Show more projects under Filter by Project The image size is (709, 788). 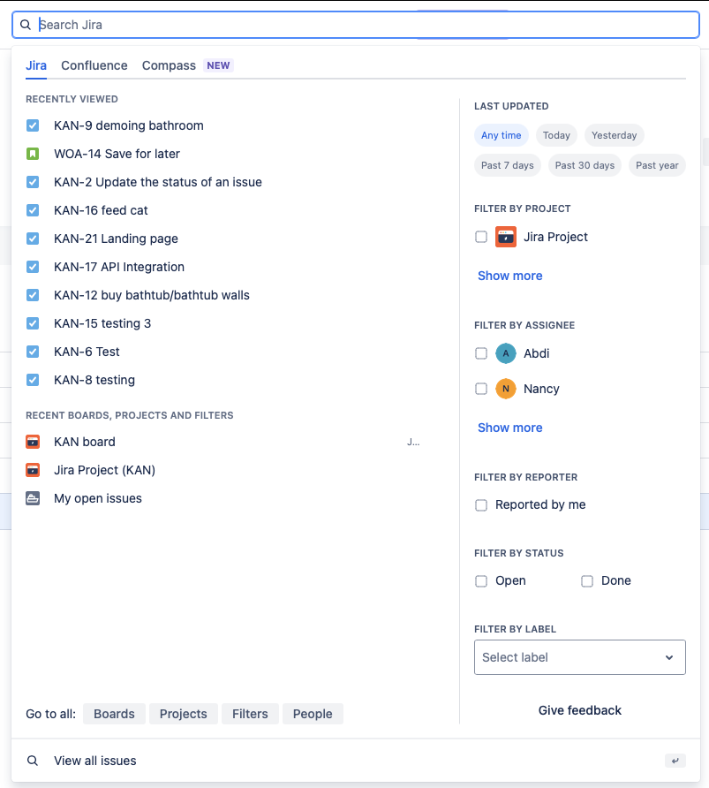coord(509,276)
